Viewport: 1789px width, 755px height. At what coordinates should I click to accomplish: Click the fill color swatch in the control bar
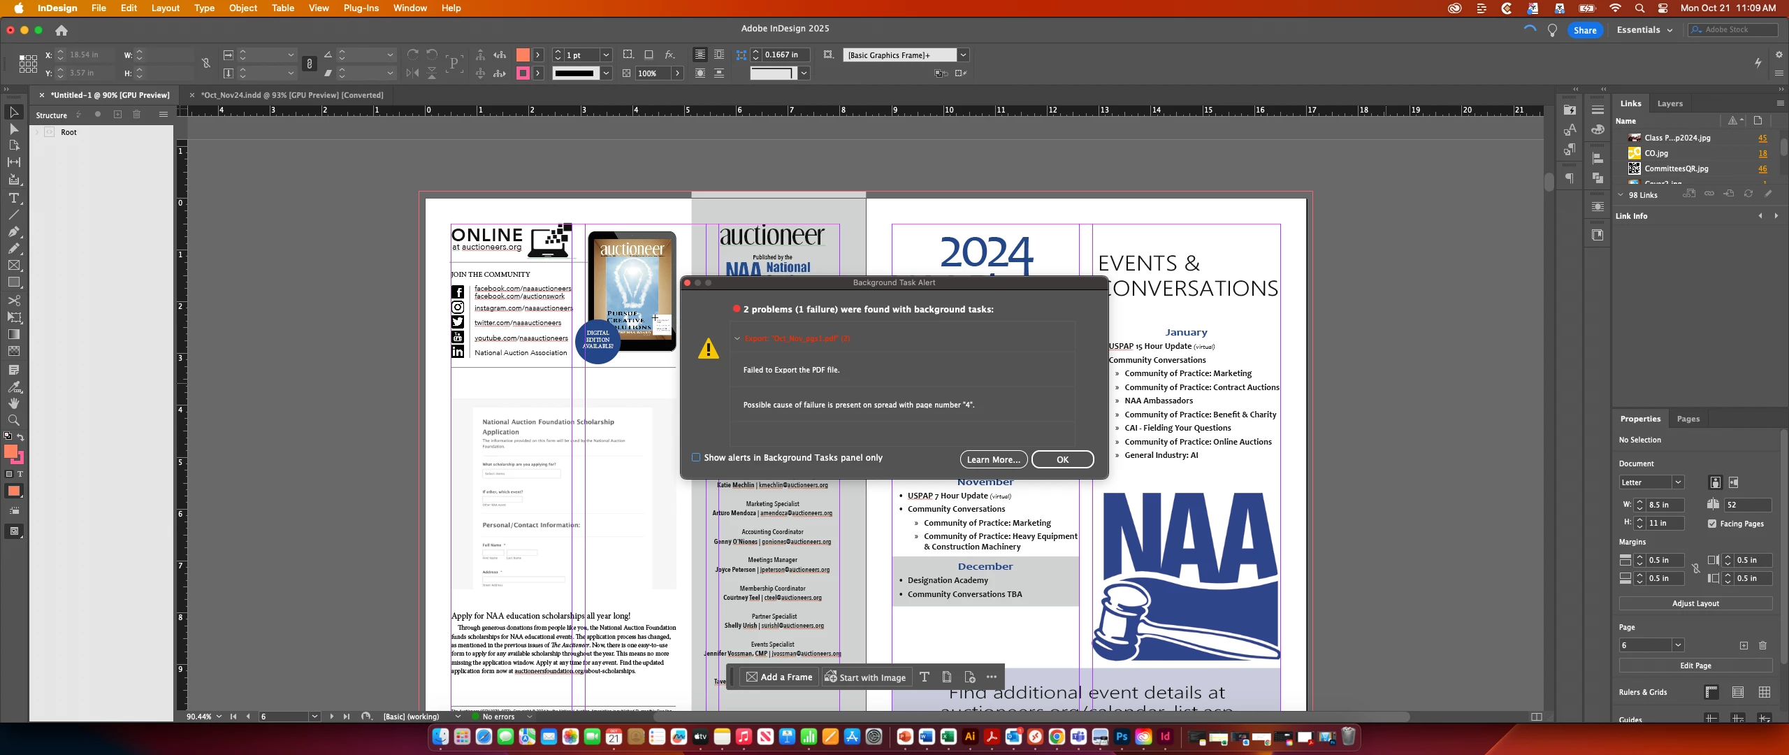522,55
